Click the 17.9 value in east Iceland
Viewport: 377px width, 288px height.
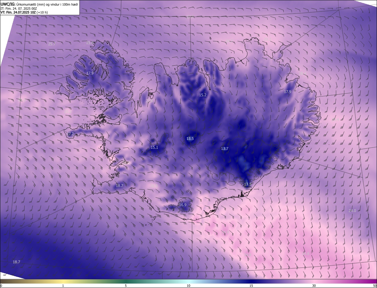287,92
